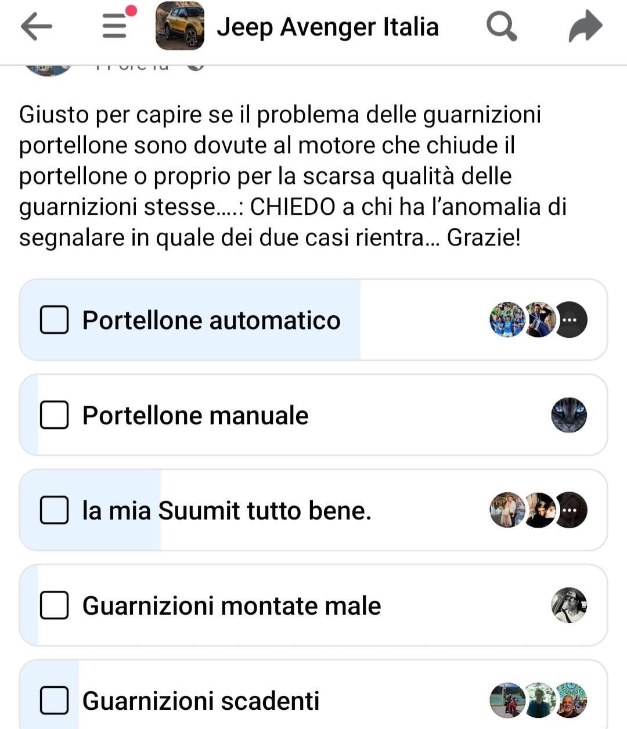
Task: Select the Portellone manuale option label
Action: click(x=195, y=416)
